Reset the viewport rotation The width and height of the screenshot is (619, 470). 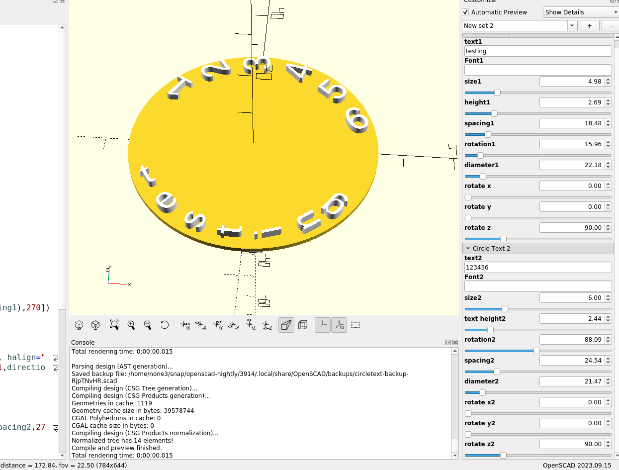click(x=164, y=325)
